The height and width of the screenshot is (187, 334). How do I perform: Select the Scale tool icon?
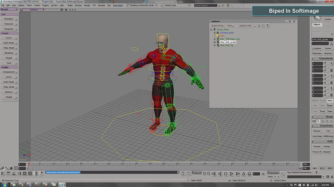point(331,63)
